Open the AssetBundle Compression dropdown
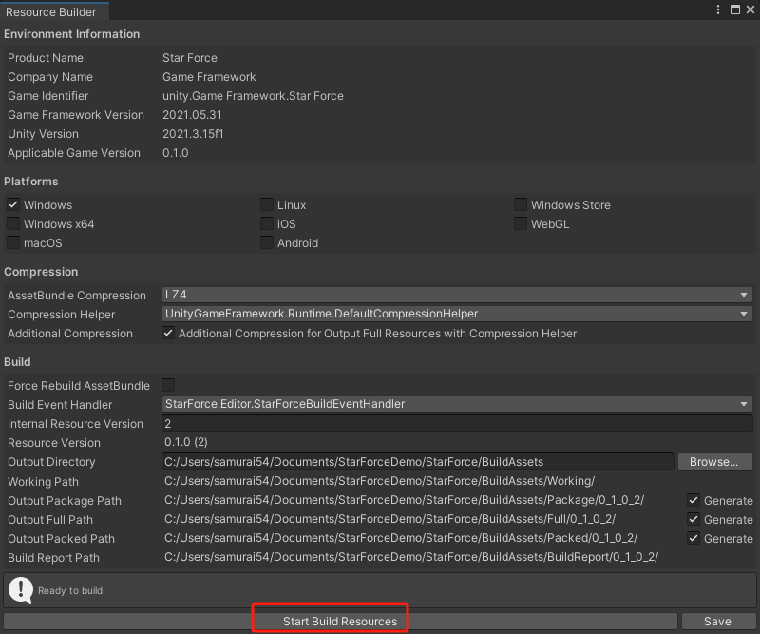 (456, 295)
